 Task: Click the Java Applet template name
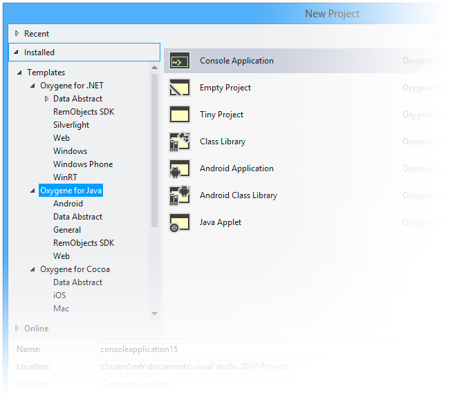(x=221, y=222)
